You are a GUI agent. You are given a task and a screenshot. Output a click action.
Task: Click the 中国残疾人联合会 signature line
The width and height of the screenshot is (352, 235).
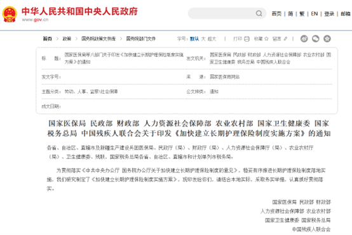(x=311, y=229)
